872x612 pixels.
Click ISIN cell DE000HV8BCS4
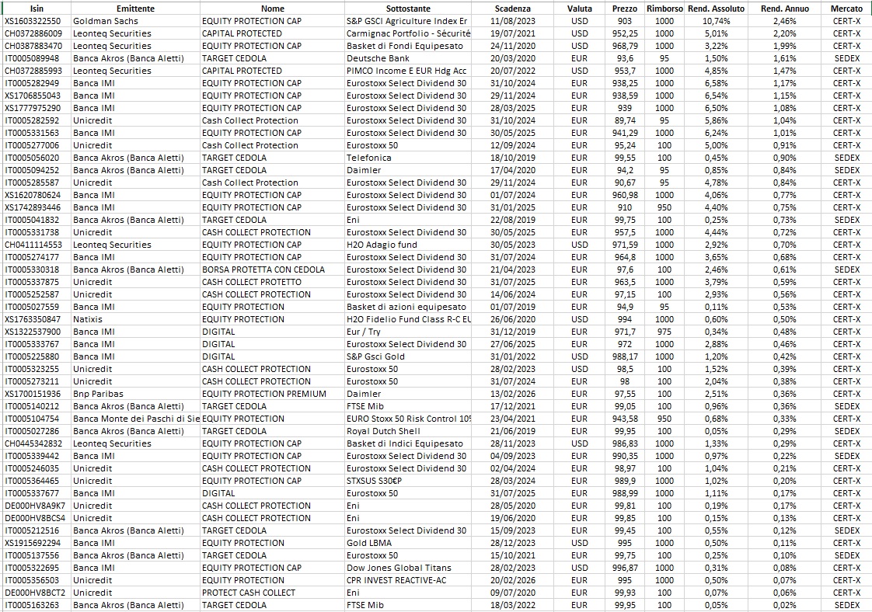(x=35, y=518)
